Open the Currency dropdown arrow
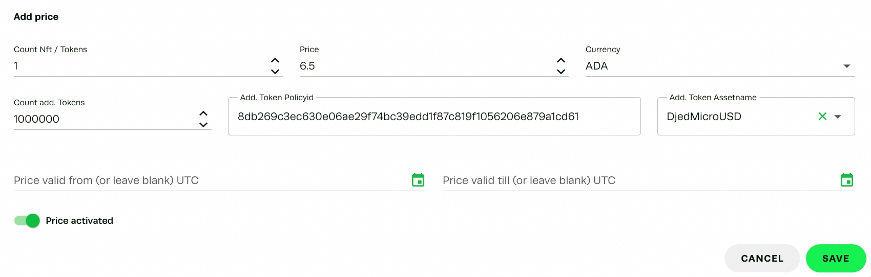Viewport: 871px width, 277px height. pyautogui.click(x=847, y=66)
